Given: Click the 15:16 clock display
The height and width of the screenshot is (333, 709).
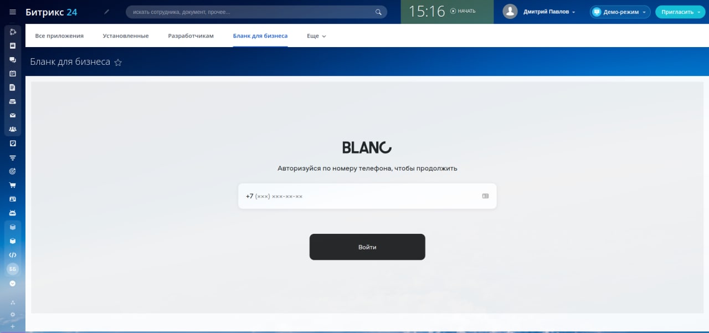Looking at the screenshot, I should (x=427, y=12).
